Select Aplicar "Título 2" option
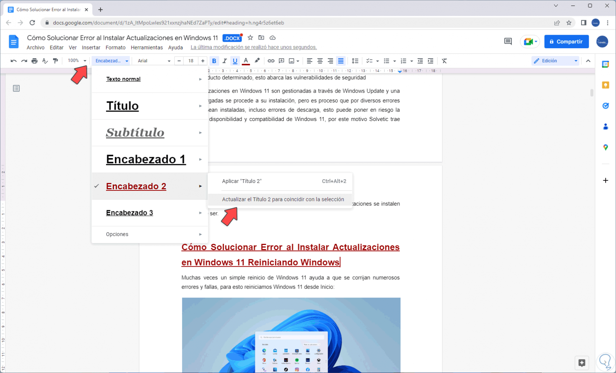Screen dimensions: 616x373 [x=280, y=181]
